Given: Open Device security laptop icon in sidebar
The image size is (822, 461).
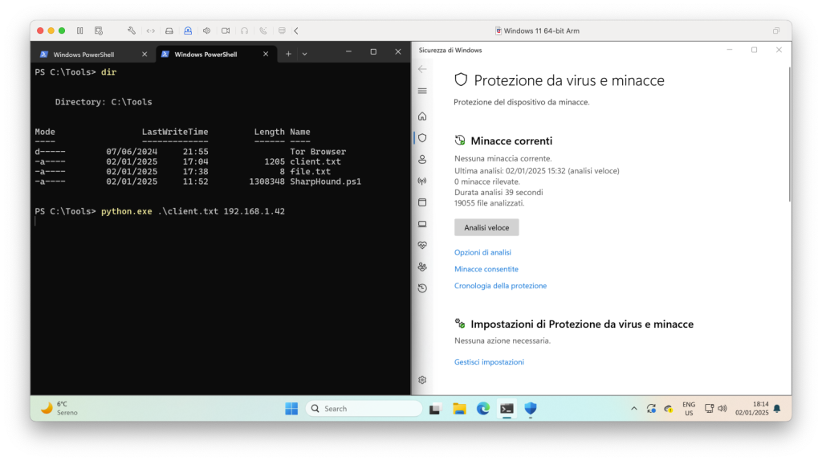Looking at the screenshot, I should (x=422, y=224).
